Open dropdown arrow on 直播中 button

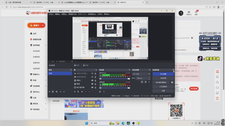[x=43, y=25]
